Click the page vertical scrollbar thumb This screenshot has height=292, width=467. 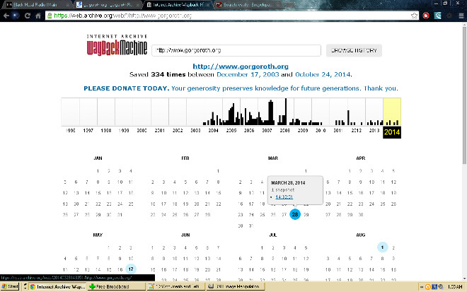click(x=464, y=95)
